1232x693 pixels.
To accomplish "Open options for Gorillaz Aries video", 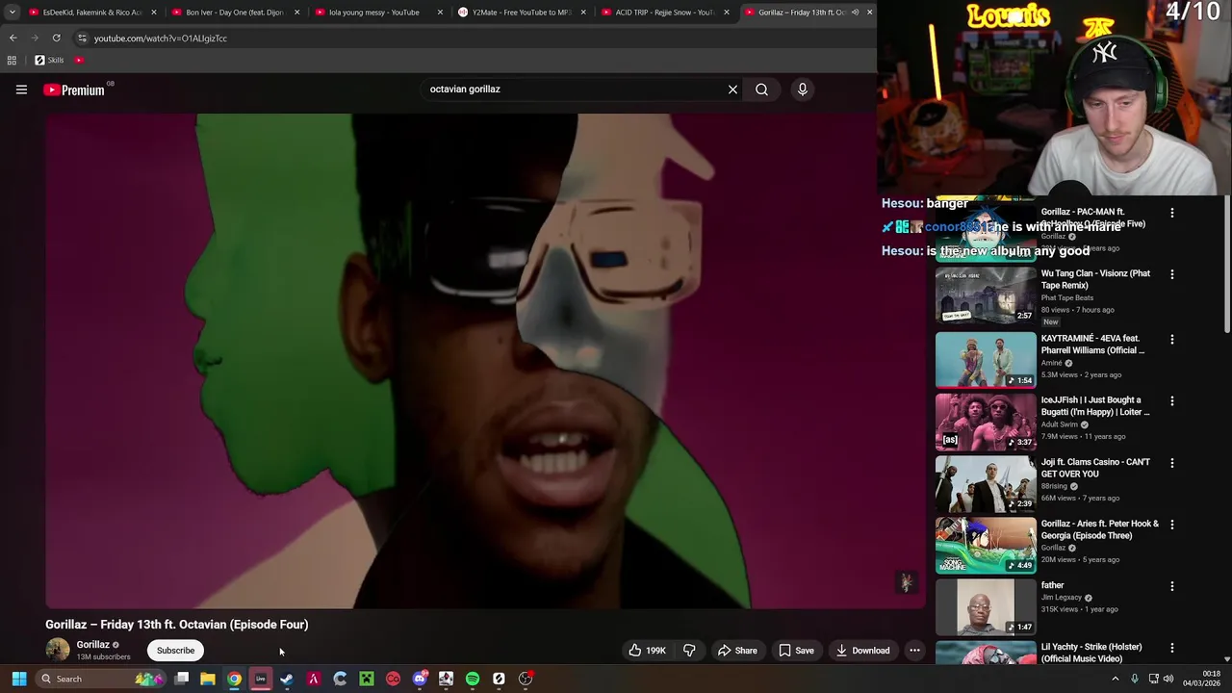I will pyautogui.click(x=1171, y=525).
